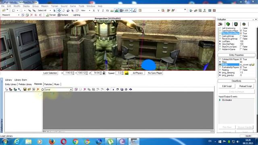Reload library circular arrow icon
Screen dimensions: 258x145
42,89
